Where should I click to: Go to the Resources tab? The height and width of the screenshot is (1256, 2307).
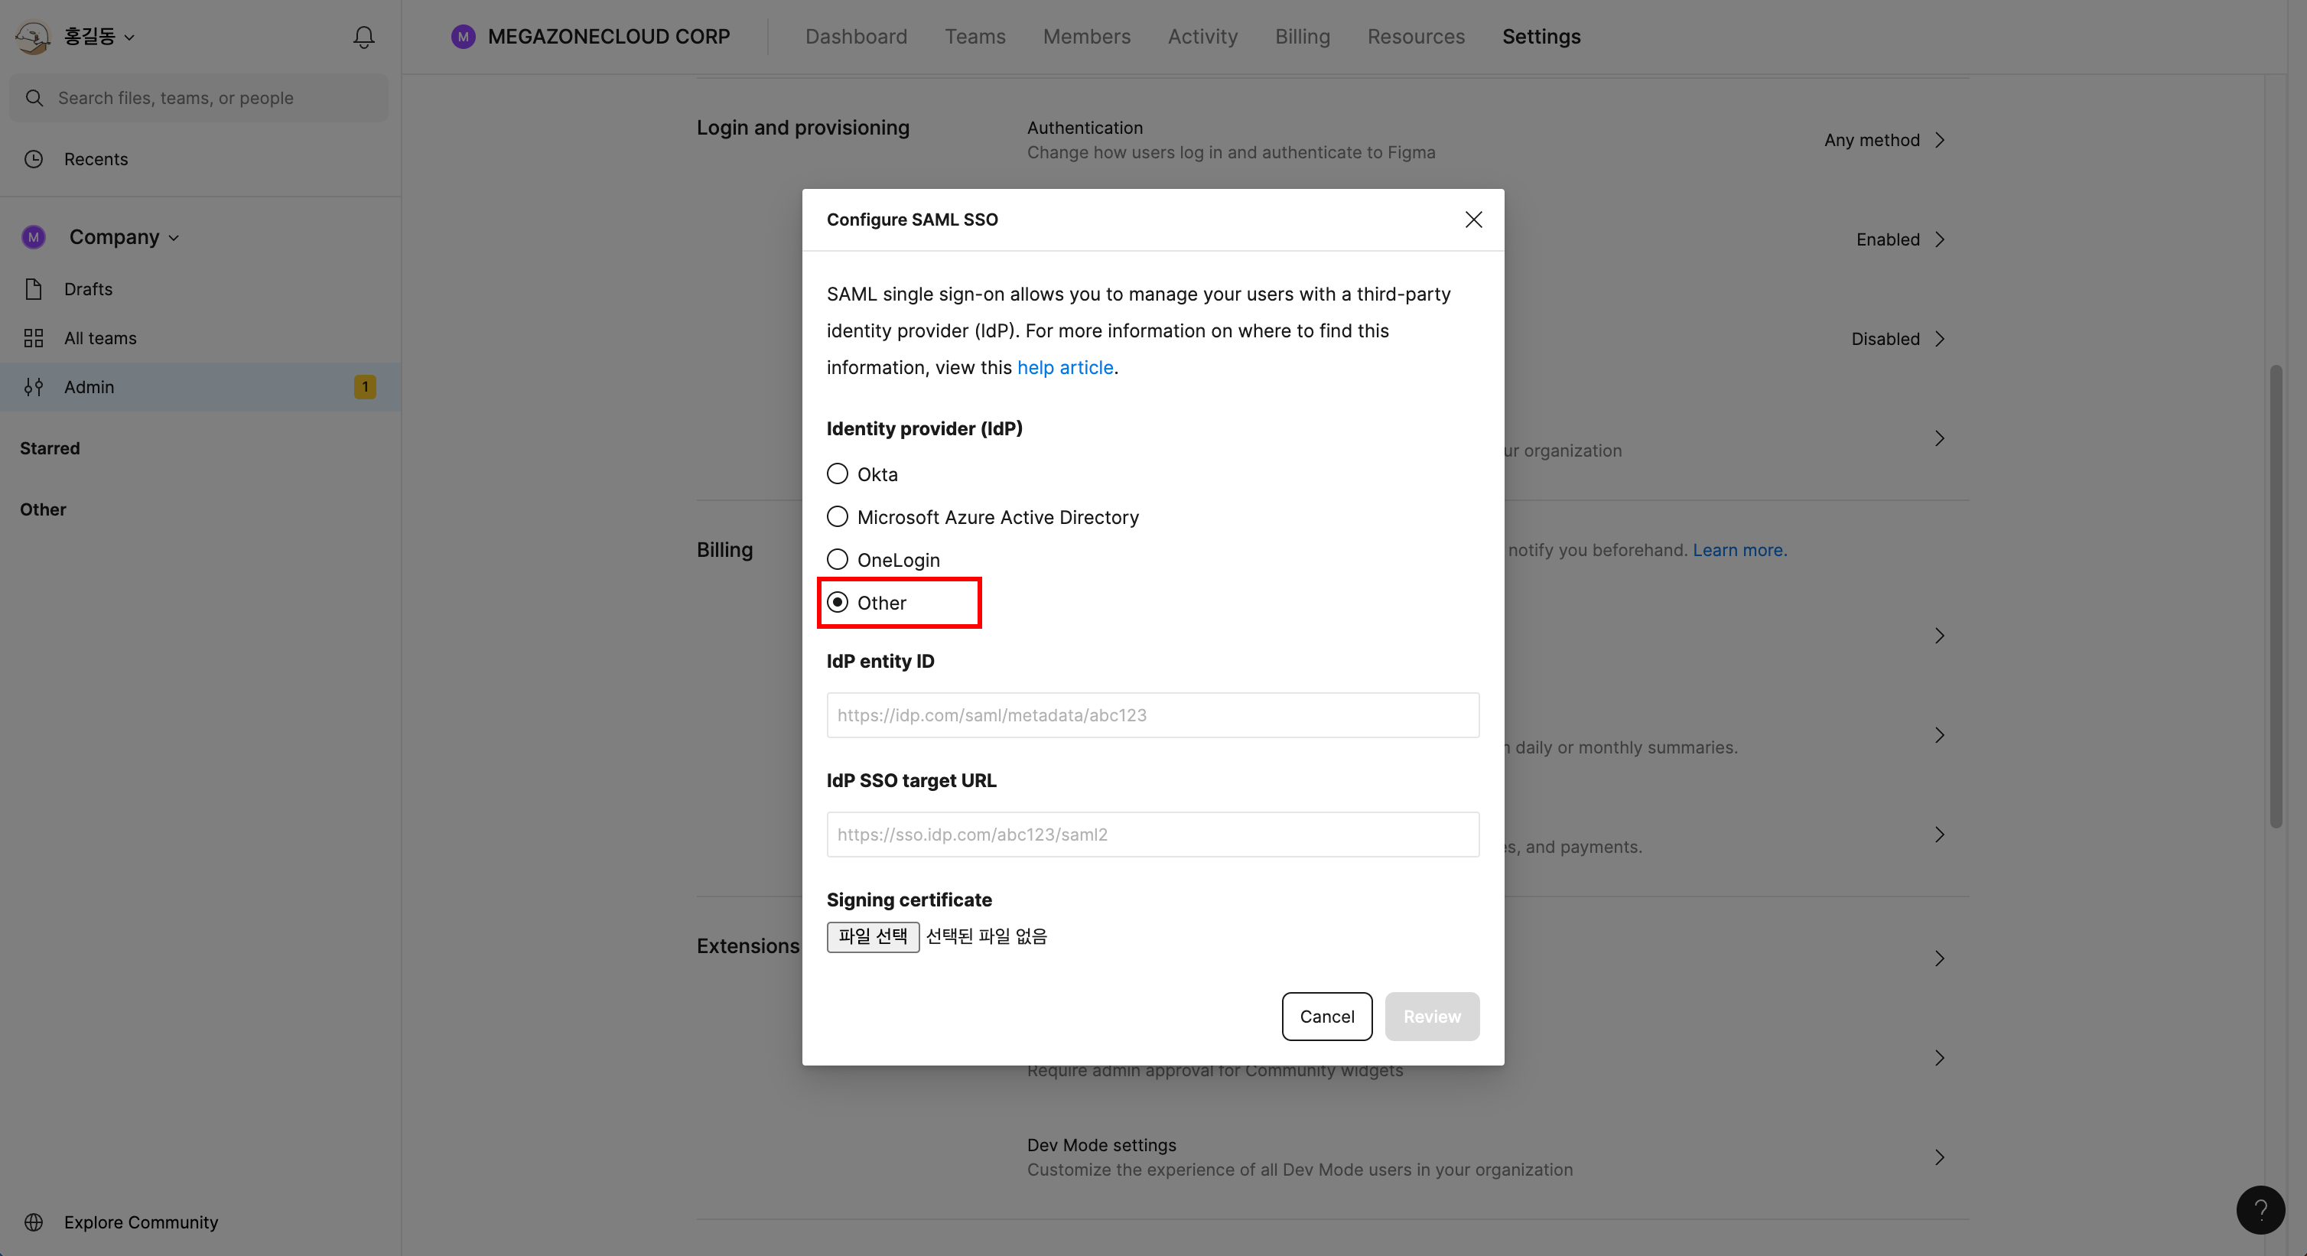coord(1416,37)
